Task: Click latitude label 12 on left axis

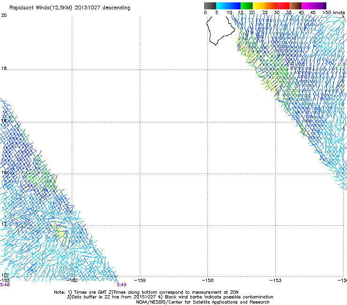Action: pos(4,224)
